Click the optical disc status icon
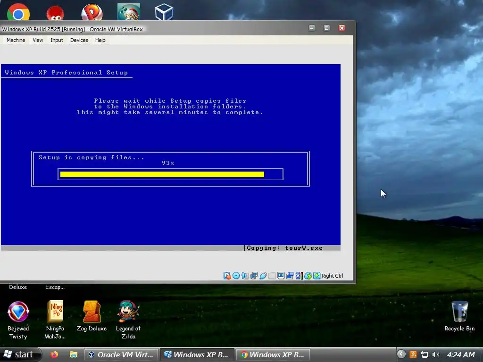The height and width of the screenshot is (362, 483). click(236, 275)
